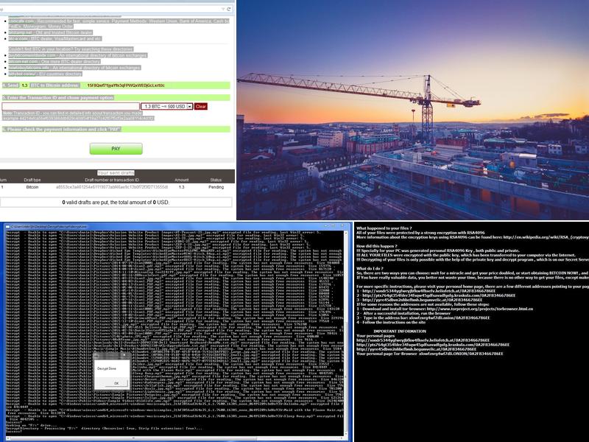
Task: Click the green PAY button
Action: [x=116, y=149]
